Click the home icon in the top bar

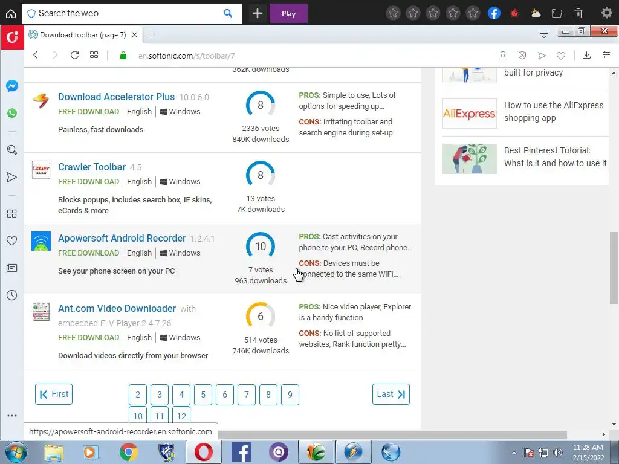coord(11,14)
